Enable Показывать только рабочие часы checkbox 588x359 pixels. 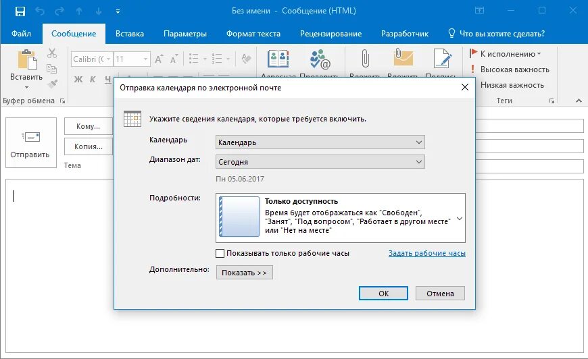220,254
